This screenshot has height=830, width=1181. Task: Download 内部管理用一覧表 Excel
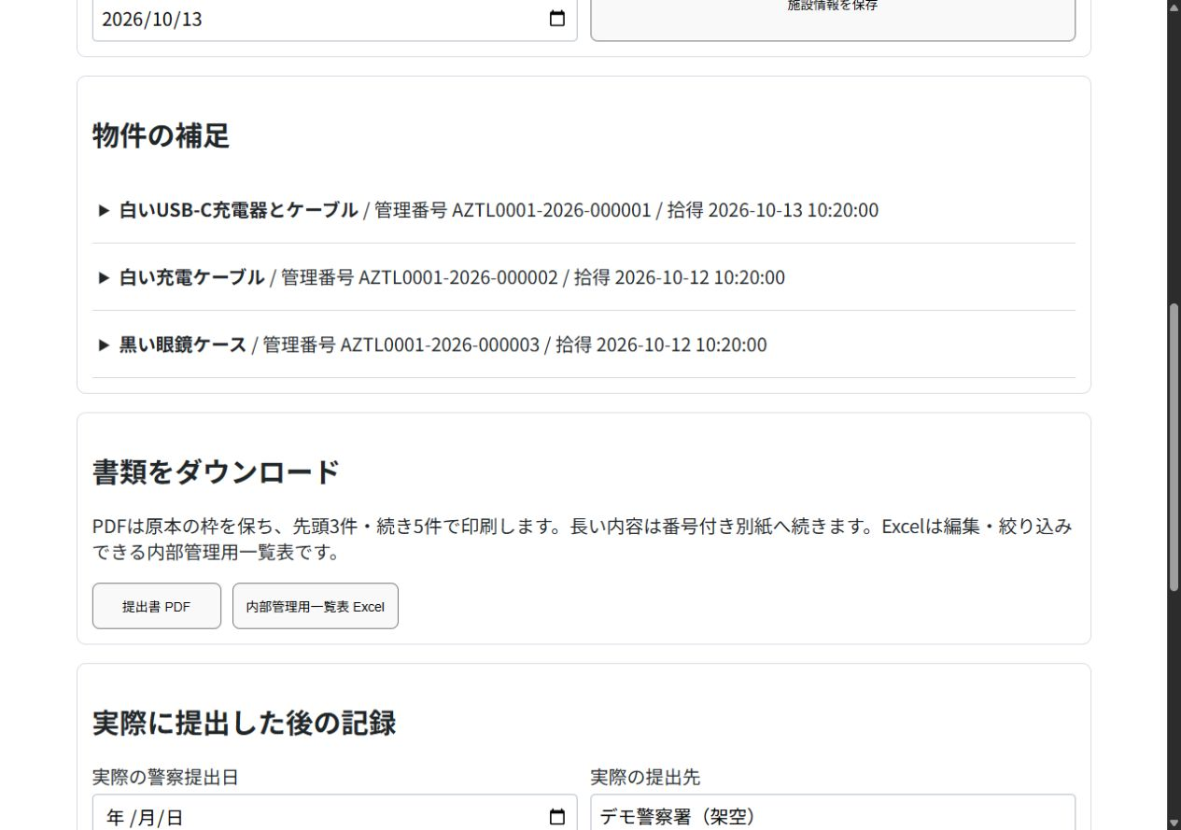(316, 606)
